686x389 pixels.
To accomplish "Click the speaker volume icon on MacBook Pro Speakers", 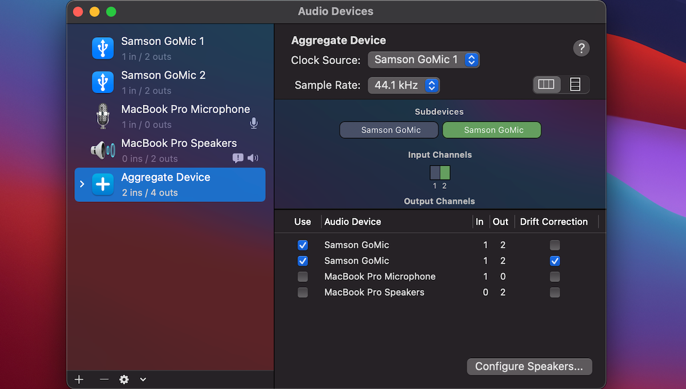I will pos(252,158).
